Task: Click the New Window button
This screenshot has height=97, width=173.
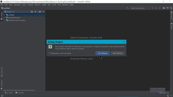Action: point(118,53)
